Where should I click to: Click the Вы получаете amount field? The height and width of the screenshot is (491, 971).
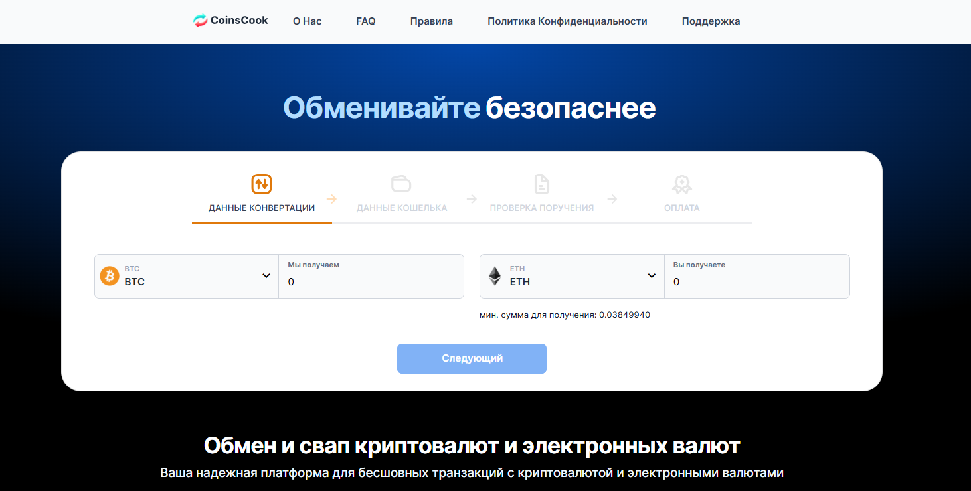[x=756, y=281]
